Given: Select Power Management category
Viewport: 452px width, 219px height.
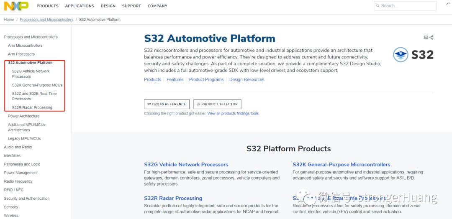Looking at the screenshot, I should (x=21, y=173).
